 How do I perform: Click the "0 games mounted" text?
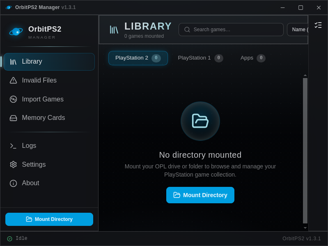(144, 36)
